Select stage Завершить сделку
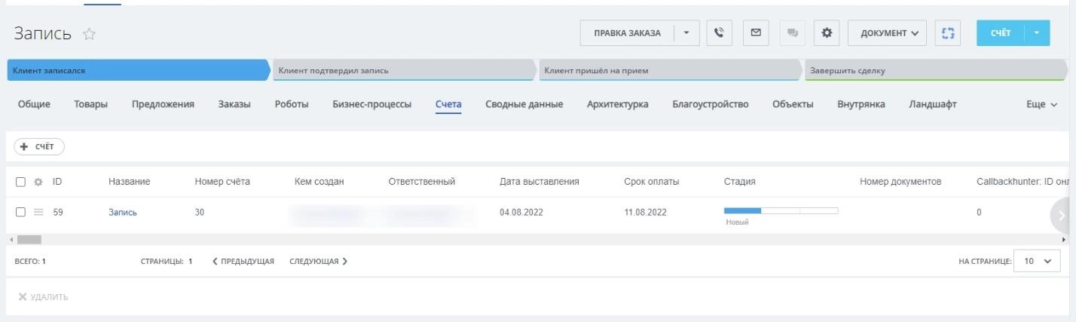1076x322 pixels. (937, 70)
